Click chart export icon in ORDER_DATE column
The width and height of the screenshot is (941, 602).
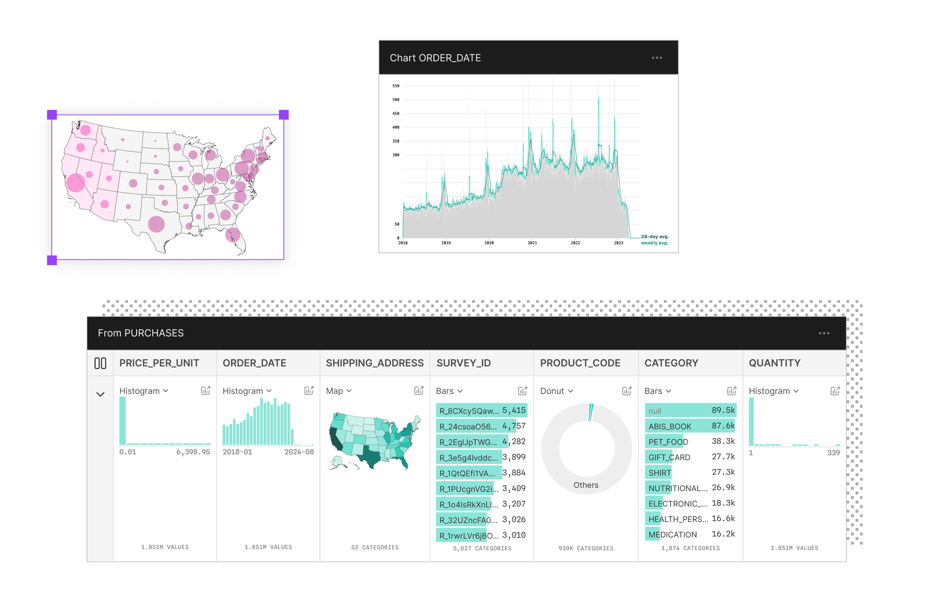pyautogui.click(x=309, y=391)
